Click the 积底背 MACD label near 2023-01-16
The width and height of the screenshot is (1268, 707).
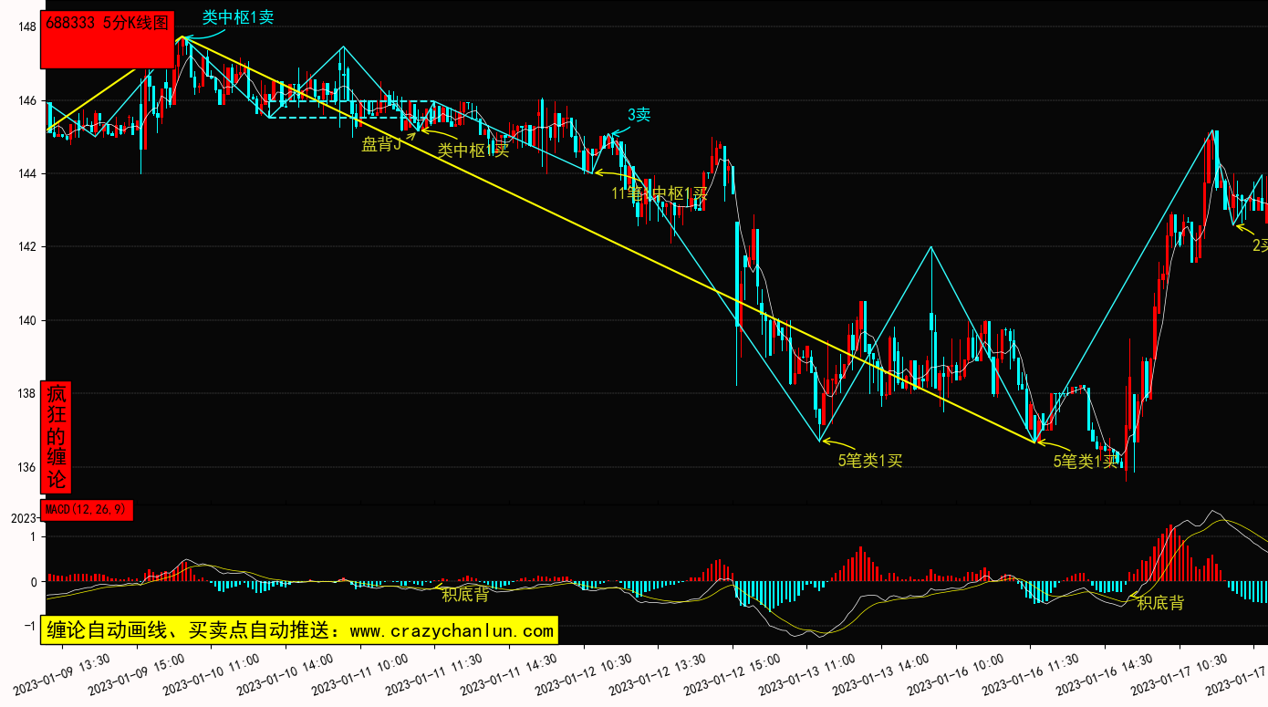click(1160, 603)
